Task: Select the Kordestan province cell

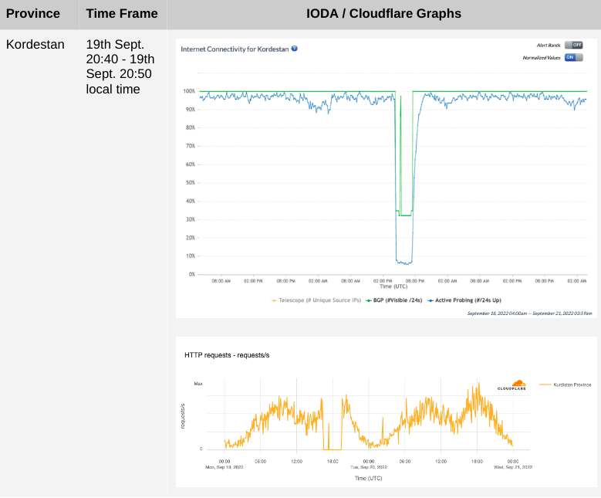Action: click(x=35, y=44)
